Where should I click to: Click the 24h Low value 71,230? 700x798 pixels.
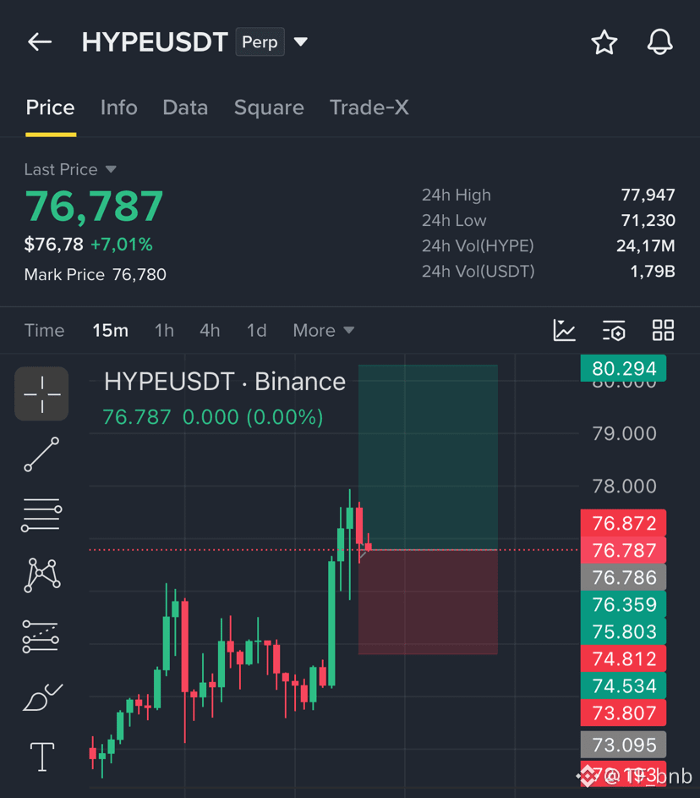(x=648, y=220)
